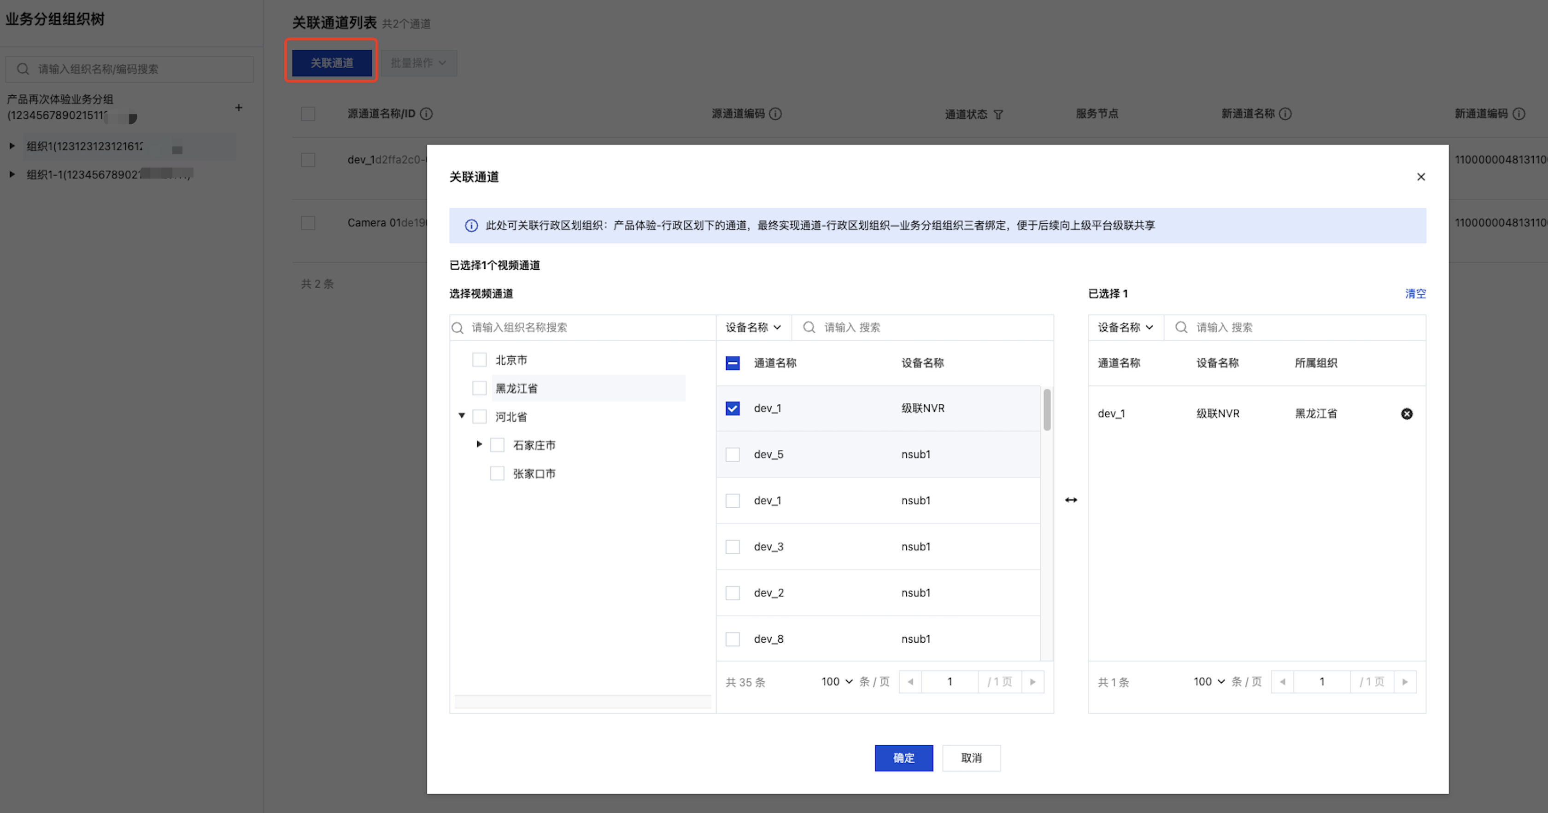Click the organization tree horizontal scrollbar

click(x=582, y=701)
